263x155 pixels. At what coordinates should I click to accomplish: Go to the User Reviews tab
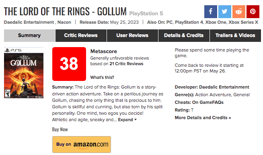132,35
